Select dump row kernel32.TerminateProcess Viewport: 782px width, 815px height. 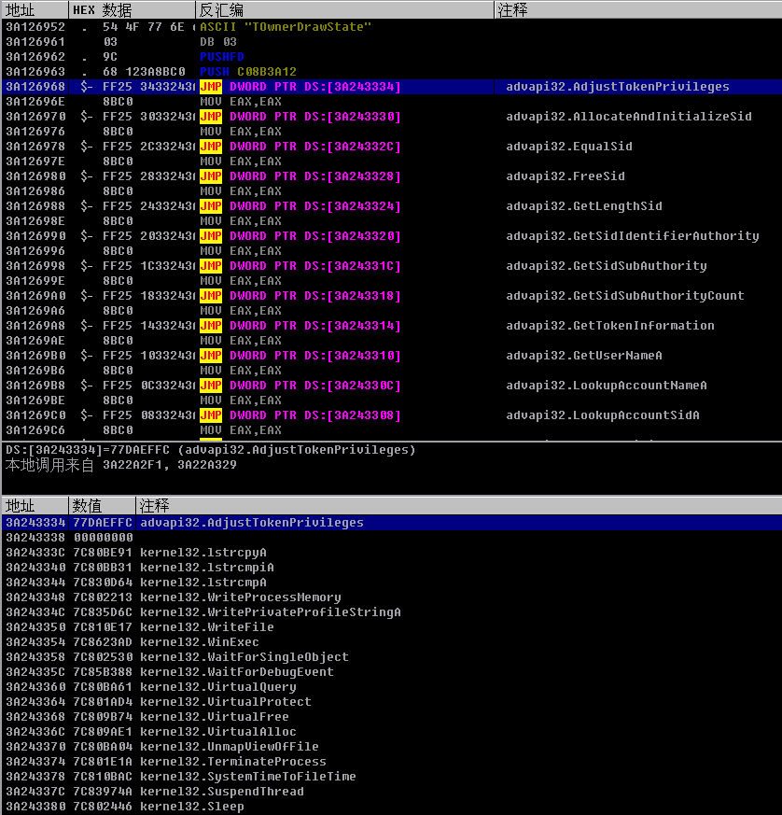pos(392,762)
